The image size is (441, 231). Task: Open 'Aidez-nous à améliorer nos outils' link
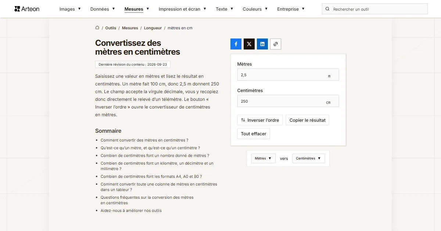click(131, 210)
